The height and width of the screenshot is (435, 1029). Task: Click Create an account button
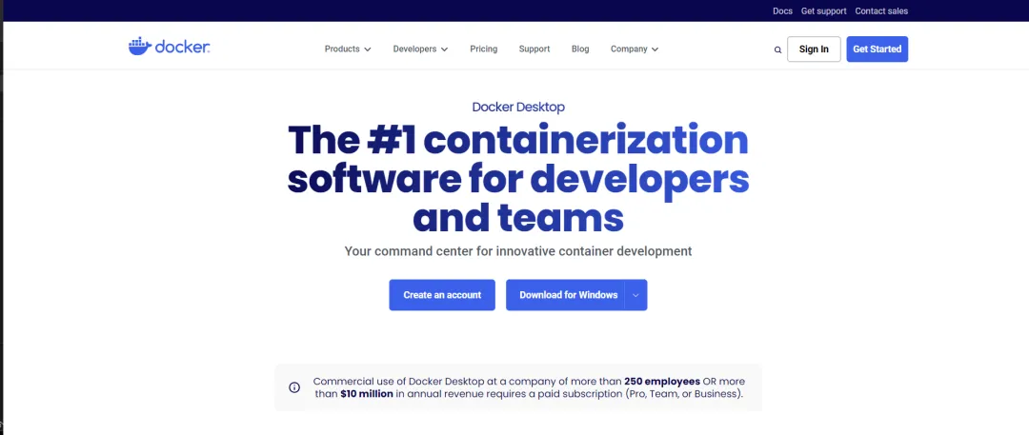coord(442,295)
